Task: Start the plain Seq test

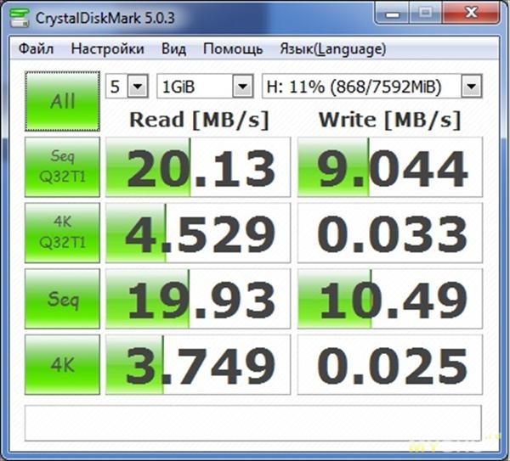Action: pos(62,299)
